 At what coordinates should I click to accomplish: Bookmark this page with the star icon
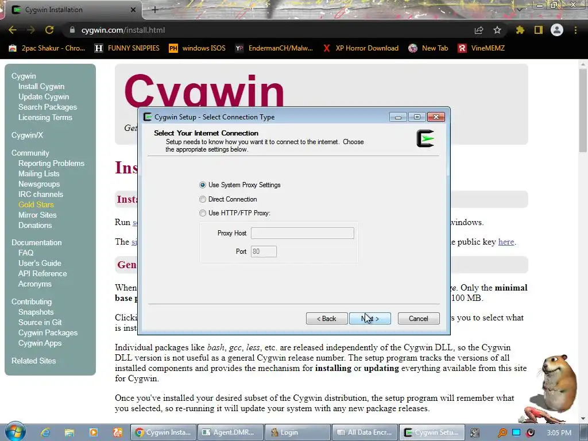click(497, 30)
